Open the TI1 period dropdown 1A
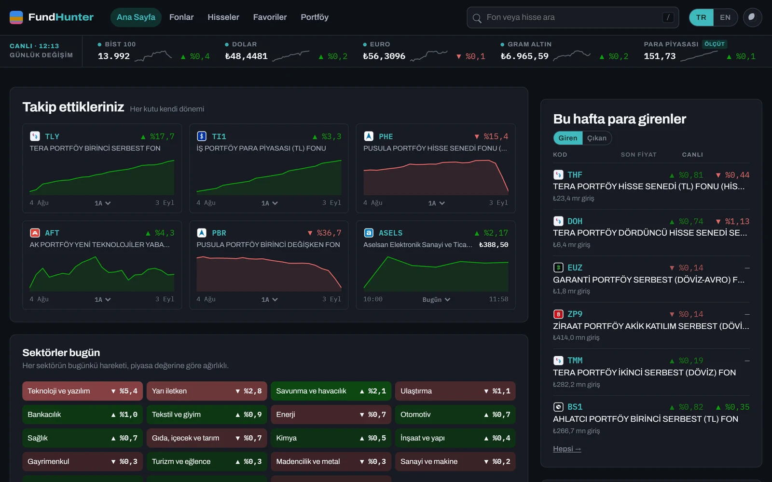The height and width of the screenshot is (482, 772). tap(269, 203)
